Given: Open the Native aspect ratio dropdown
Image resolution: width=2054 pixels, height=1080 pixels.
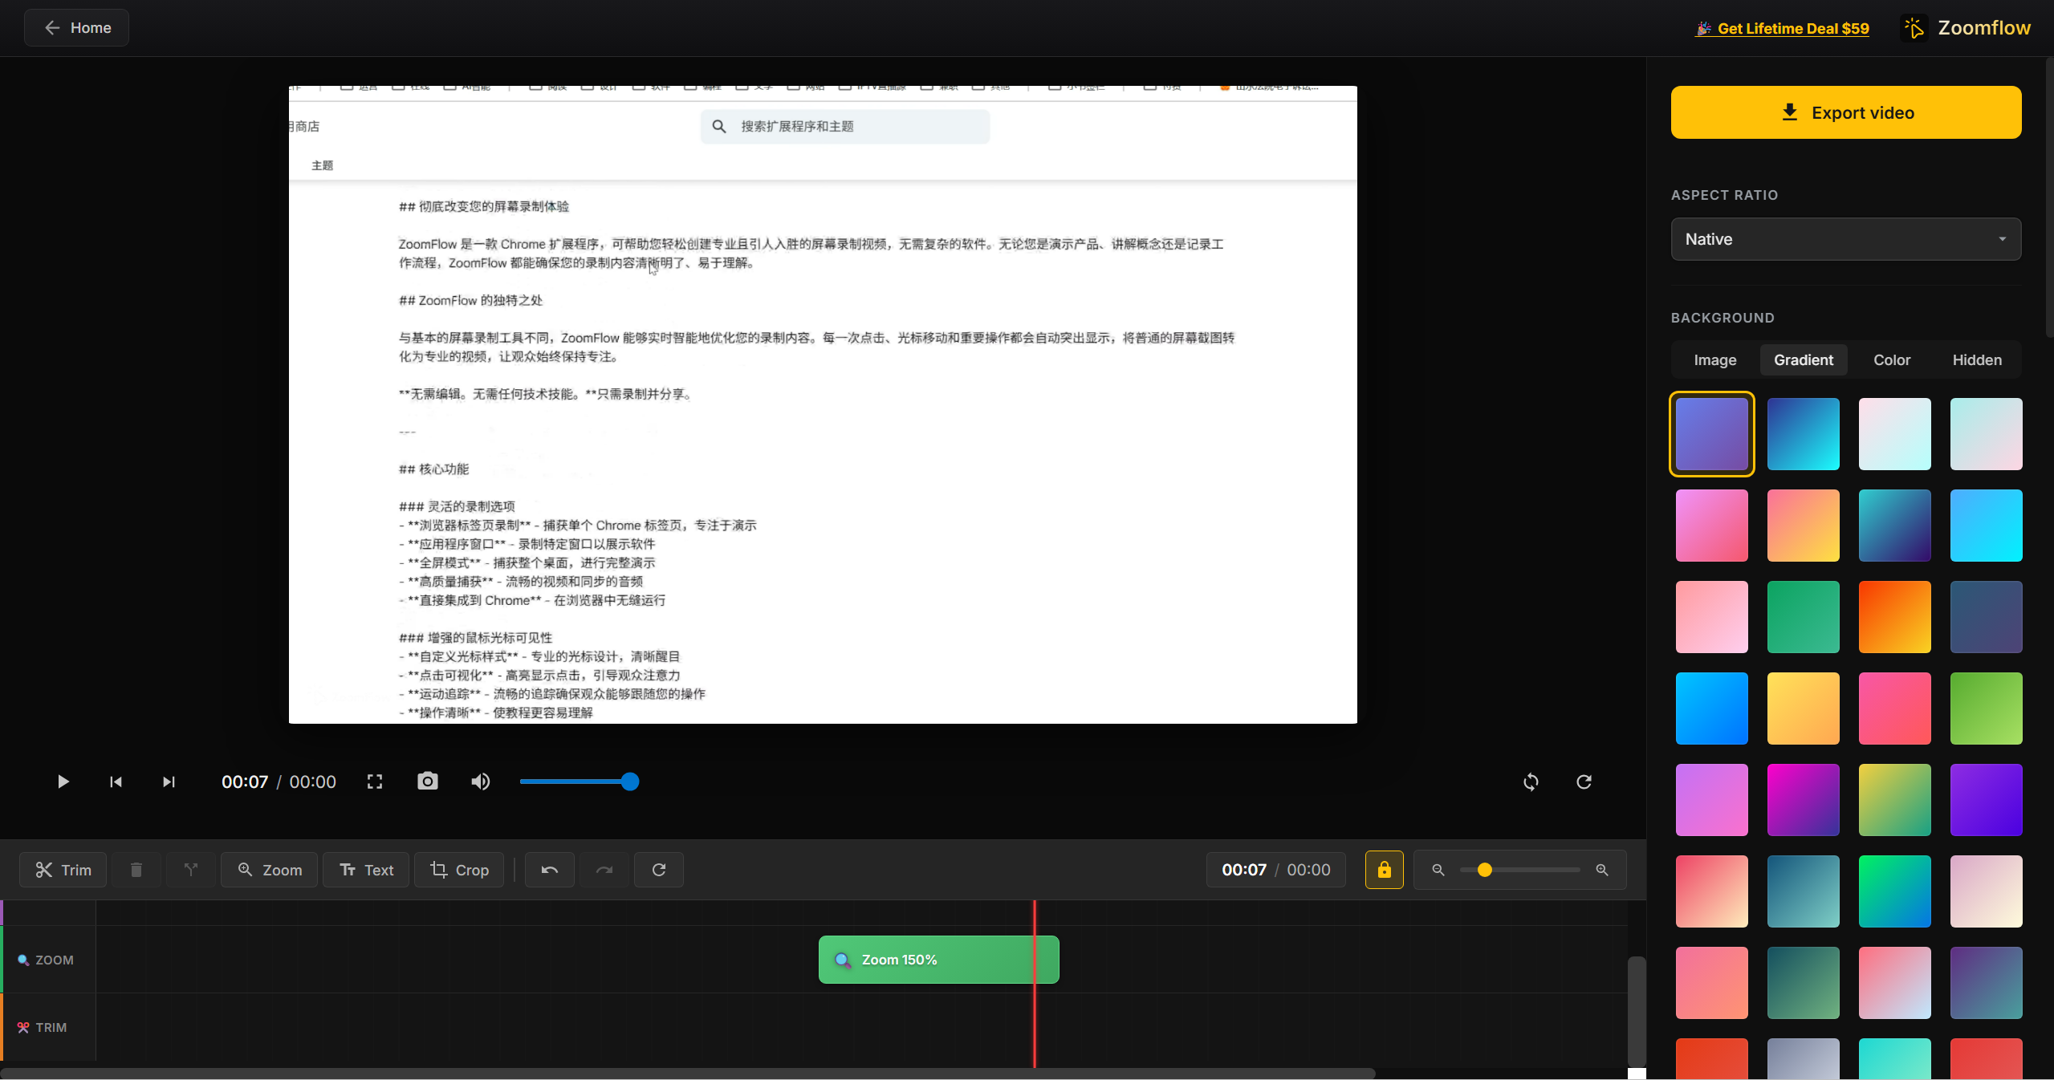Looking at the screenshot, I should click(1846, 239).
